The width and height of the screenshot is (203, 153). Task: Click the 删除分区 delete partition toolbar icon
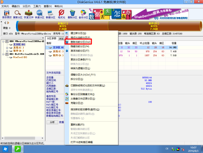point(72,14)
